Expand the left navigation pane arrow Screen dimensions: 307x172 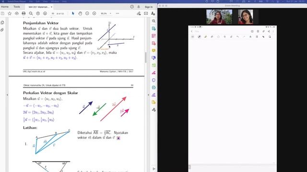[7, 95]
